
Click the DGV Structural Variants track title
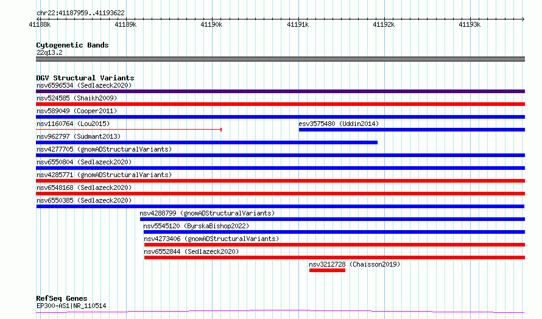tap(85, 78)
